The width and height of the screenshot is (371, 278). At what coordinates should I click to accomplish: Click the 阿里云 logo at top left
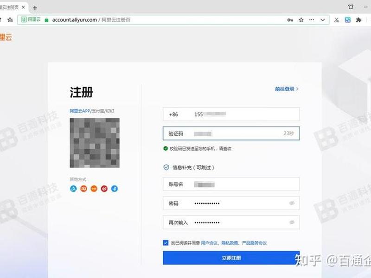6,37
